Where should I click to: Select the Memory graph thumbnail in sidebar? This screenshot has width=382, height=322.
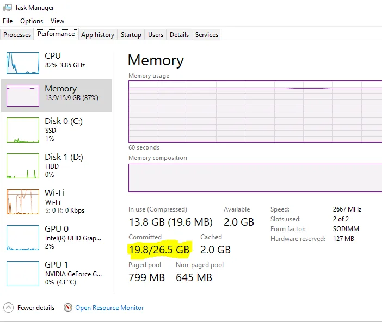click(23, 95)
